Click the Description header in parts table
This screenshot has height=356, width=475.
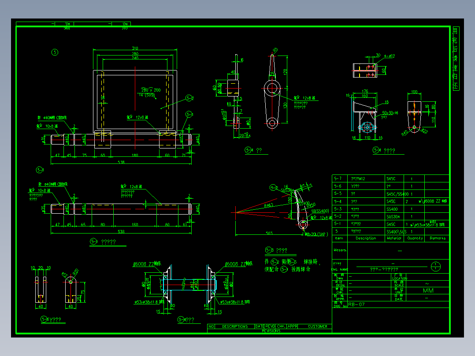point(366,238)
